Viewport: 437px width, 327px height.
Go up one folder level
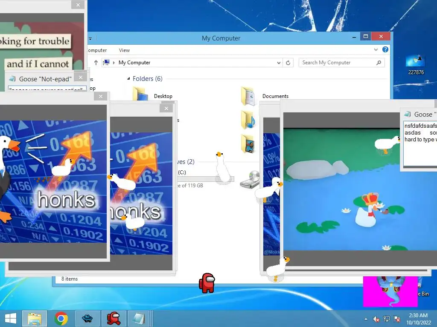coord(96,63)
